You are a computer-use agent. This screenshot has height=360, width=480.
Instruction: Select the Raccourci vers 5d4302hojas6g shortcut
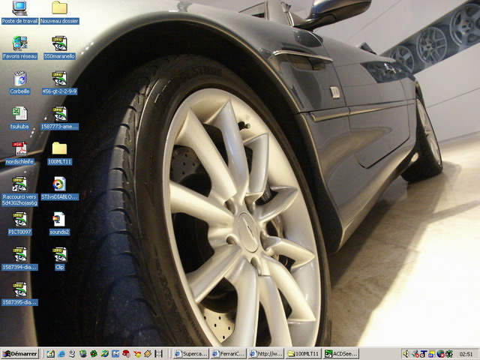pos(19,191)
